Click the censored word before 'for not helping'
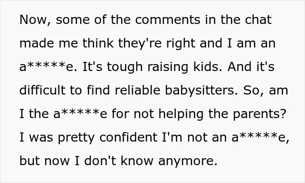The height and width of the screenshot is (183, 305). 80,114
